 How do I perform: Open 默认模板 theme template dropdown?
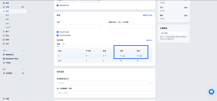tap(174, 33)
